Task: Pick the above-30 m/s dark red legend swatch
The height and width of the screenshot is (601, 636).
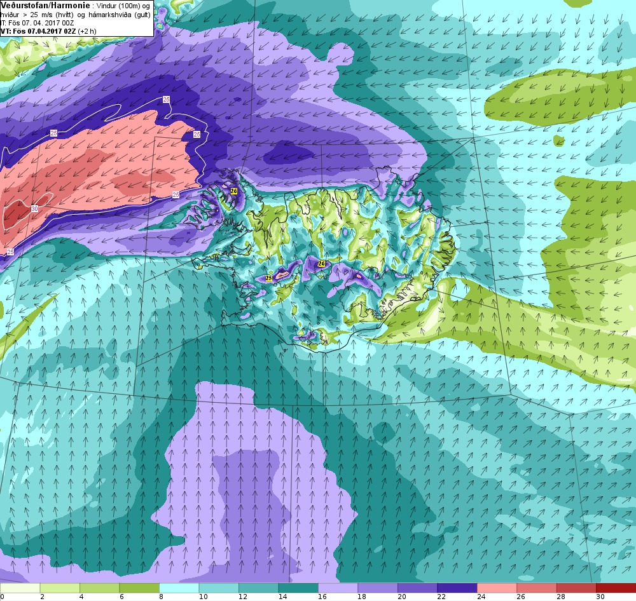Action: click(x=616, y=588)
